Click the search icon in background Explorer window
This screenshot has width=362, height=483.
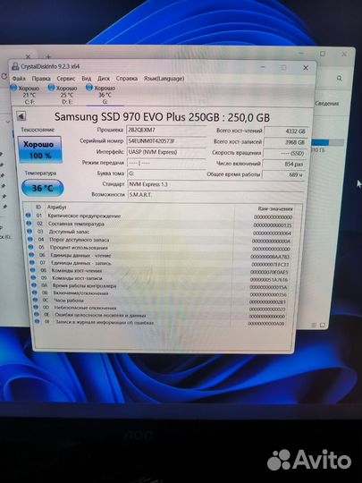click(x=340, y=78)
